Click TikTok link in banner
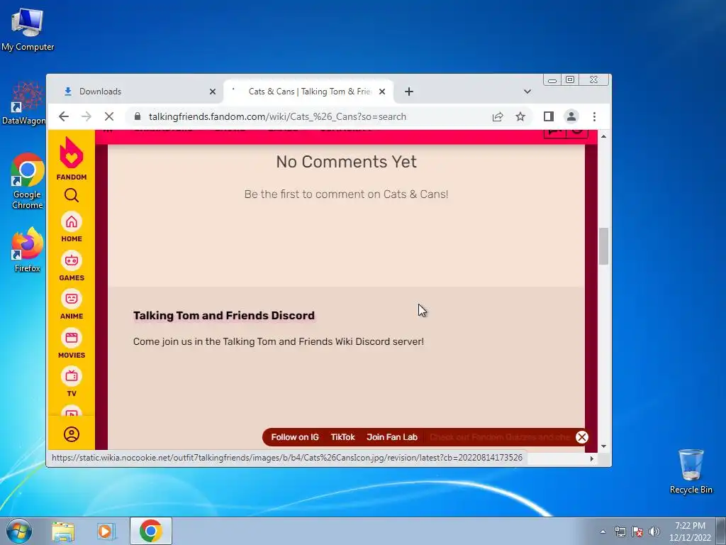Image resolution: width=726 pixels, height=545 pixels. [x=342, y=437]
